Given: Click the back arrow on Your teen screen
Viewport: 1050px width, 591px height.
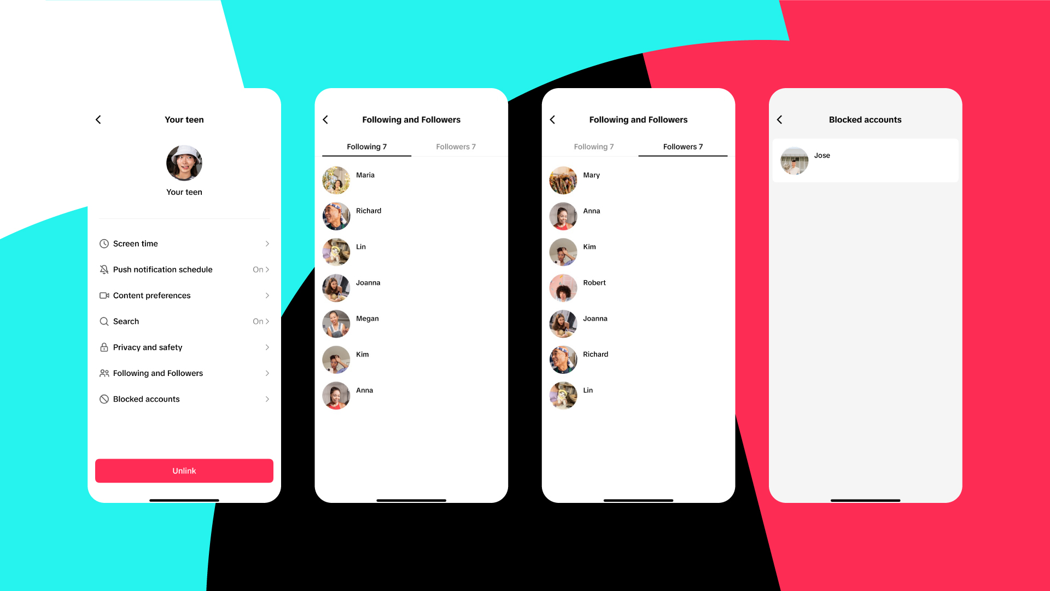Looking at the screenshot, I should click(x=98, y=119).
